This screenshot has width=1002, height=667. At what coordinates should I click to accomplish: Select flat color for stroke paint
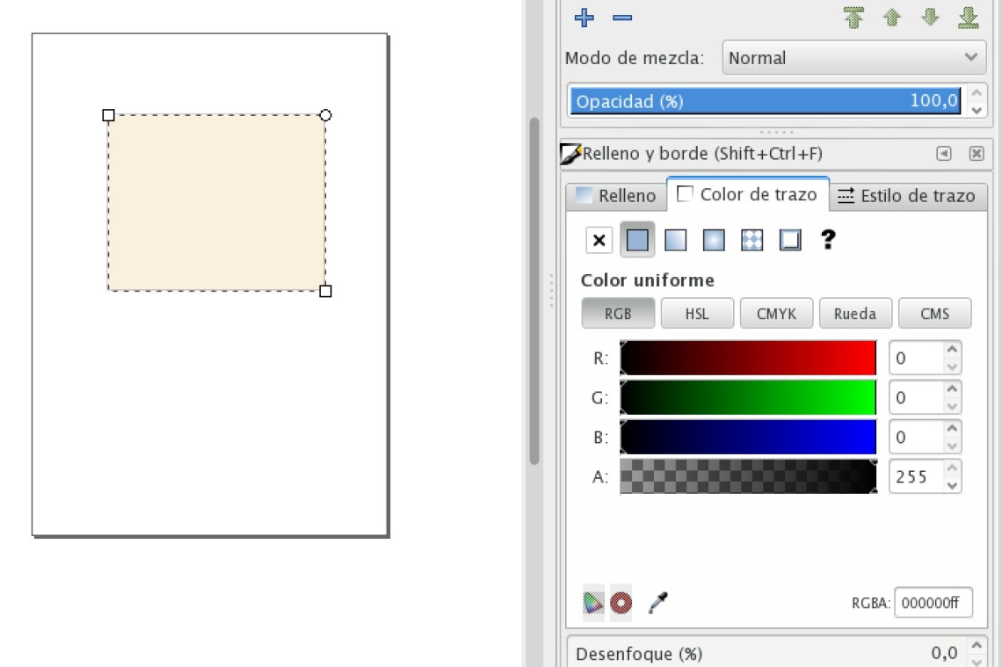coord(636,239)
